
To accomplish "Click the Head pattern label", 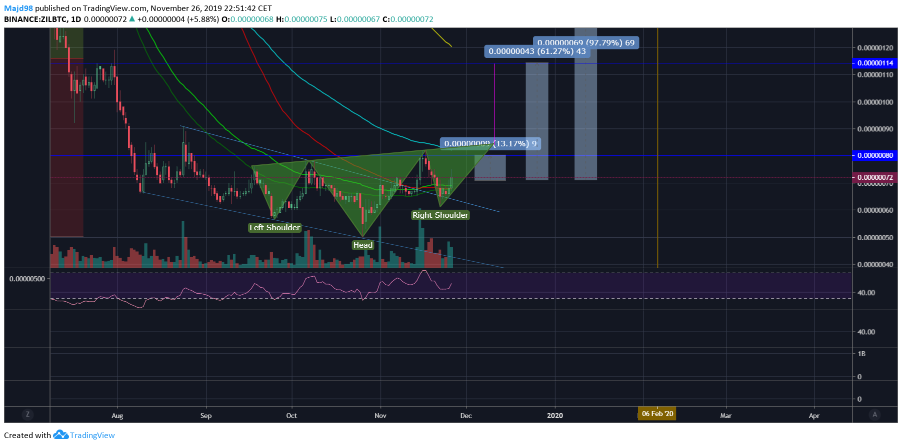I will coord(363,245).
